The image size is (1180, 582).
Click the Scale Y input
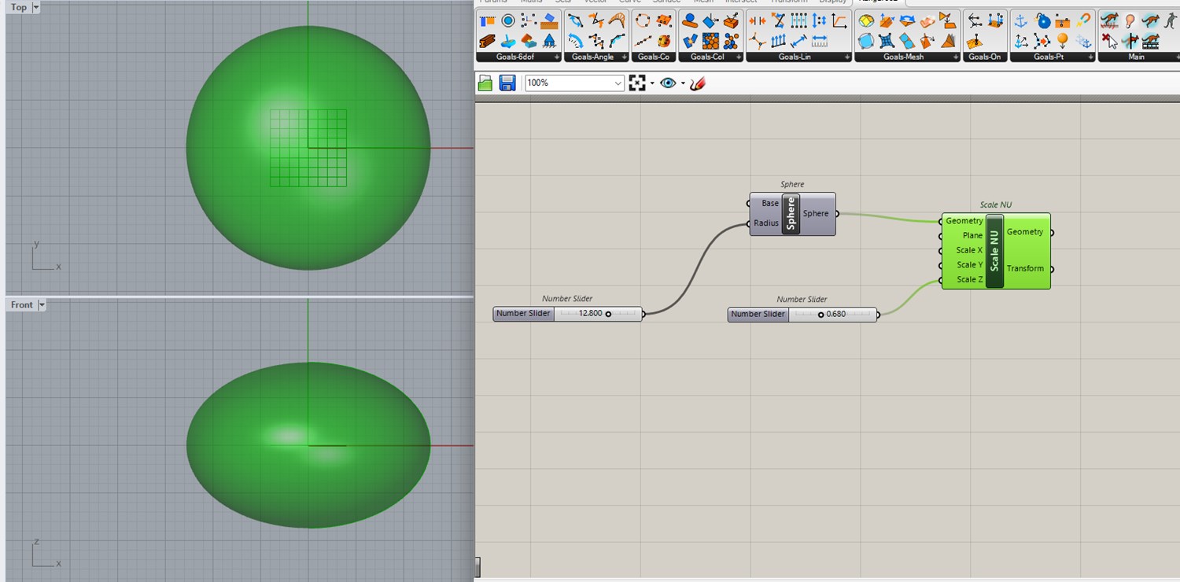click(969, 265)
